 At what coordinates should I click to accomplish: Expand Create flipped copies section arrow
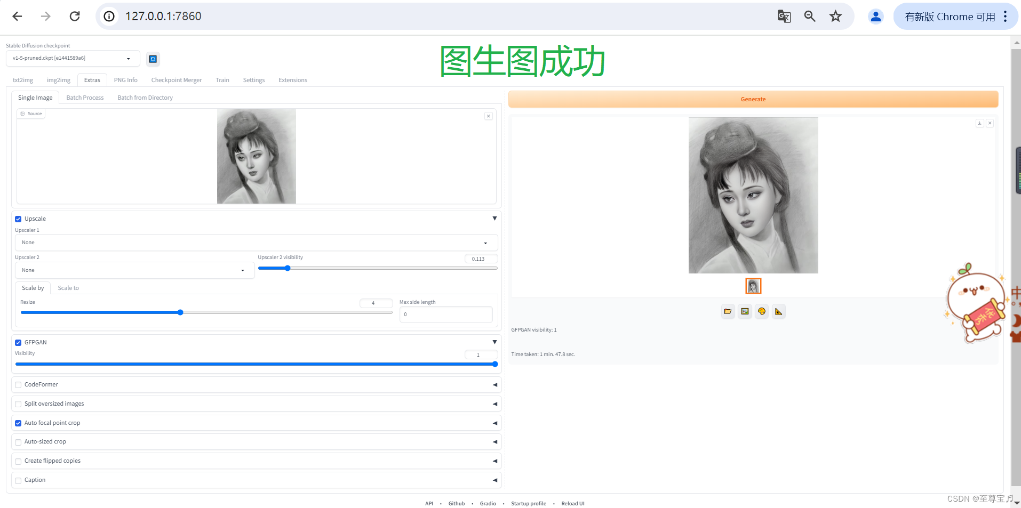coord(494,461)
